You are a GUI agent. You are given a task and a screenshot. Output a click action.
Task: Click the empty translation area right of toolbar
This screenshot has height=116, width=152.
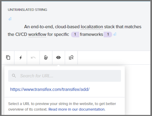click(x=114, y=58)
